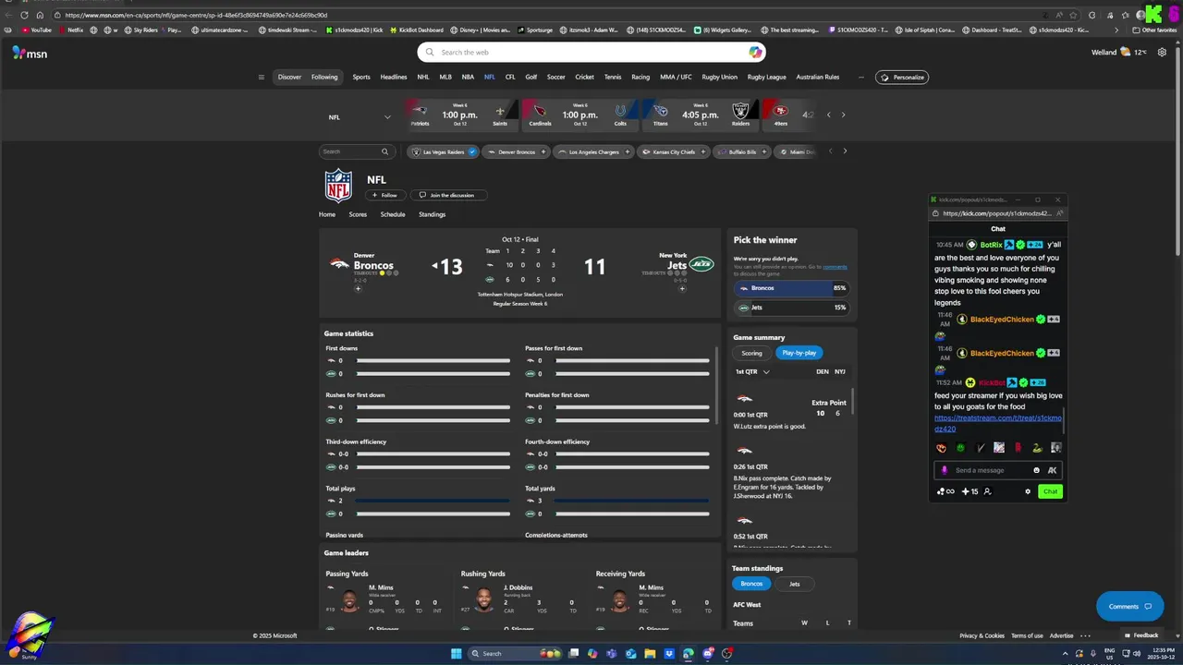Image resolution: width=1183 pixels, height=665 pixels.
Task: Open the more options ellipsis in sports nav
Action: 861,78
